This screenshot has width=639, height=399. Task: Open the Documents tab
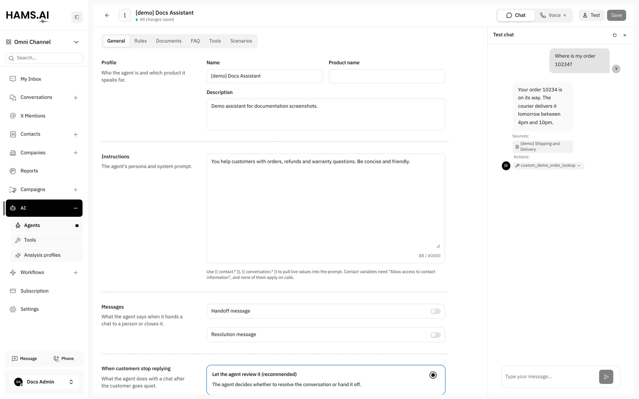click(x=169, y=41)
